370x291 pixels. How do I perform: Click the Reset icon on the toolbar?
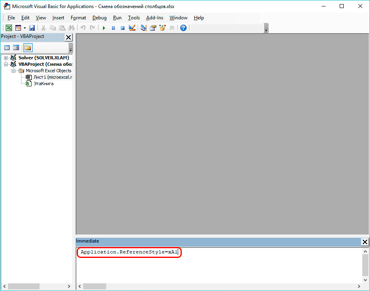click(x=122, y=27)
